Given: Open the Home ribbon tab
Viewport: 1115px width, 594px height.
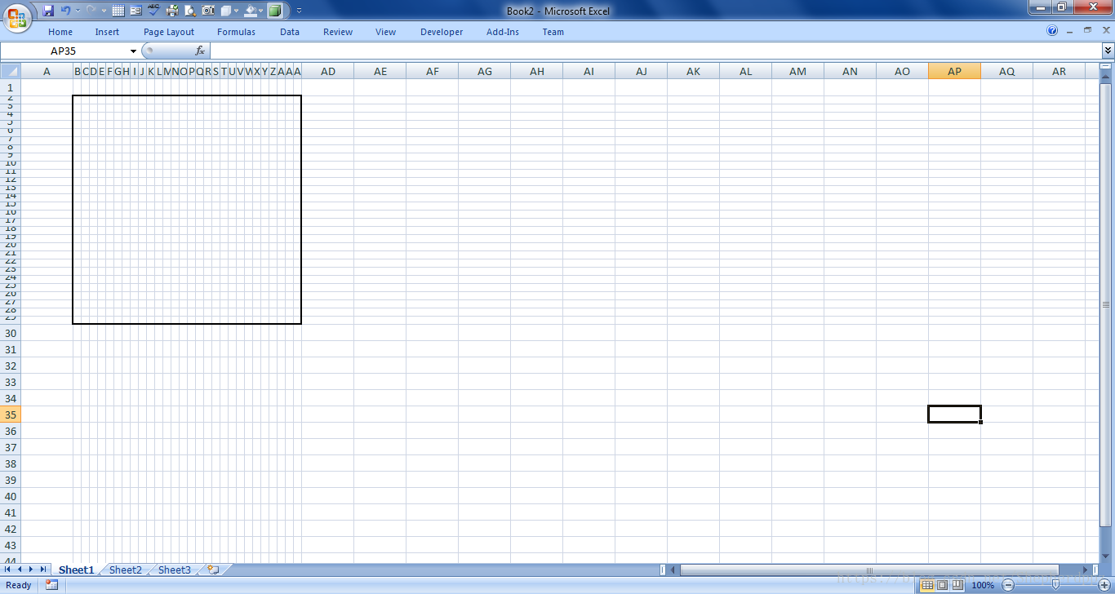Looking at the screenshot, I should [x=60, y=32].
